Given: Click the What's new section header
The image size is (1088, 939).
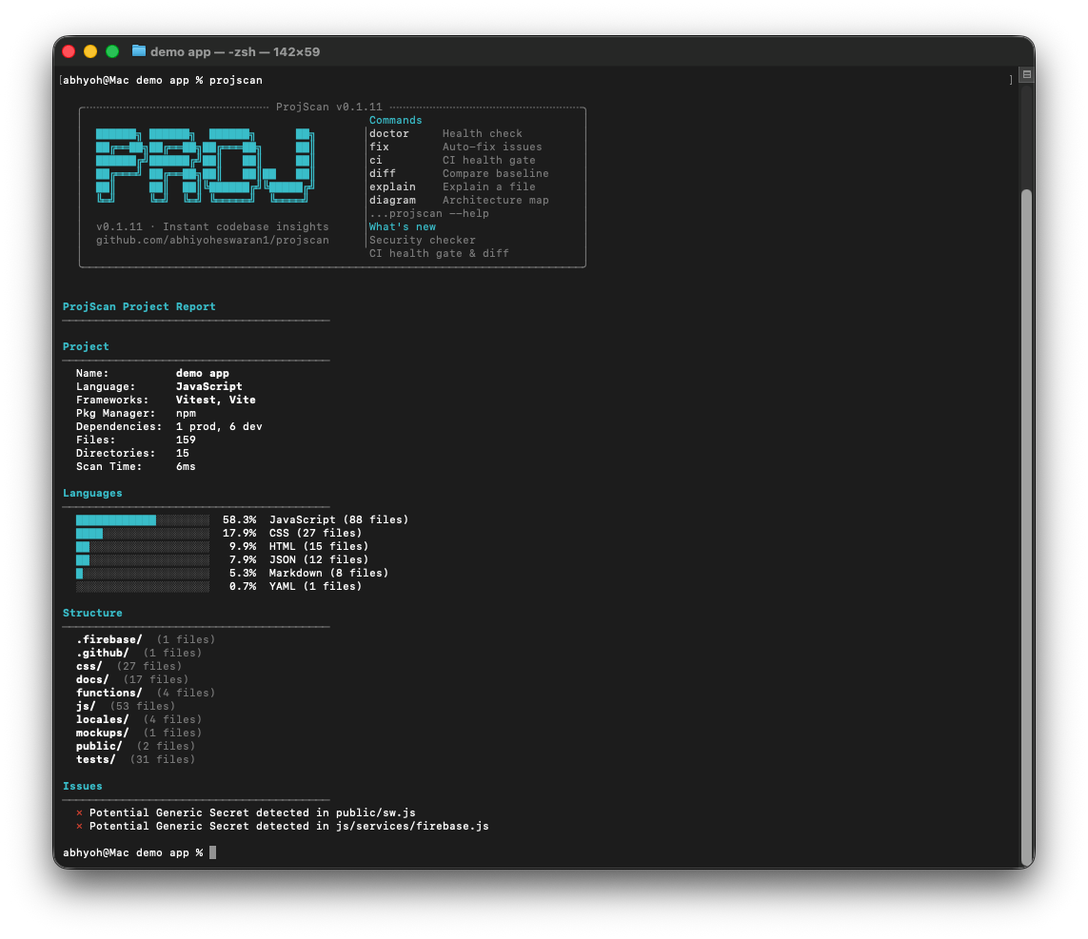Looking at the screenshot, I should click(401, 226).
